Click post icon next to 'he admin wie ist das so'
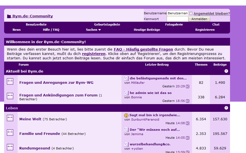246x153 pixels. (126, 93)
